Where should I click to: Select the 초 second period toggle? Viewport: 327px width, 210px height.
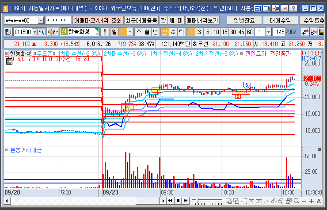173,32
